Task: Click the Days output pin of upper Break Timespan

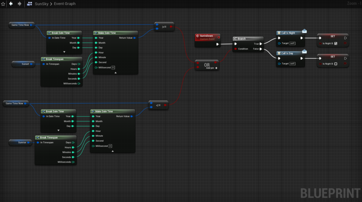Action: tap(79, 64)
